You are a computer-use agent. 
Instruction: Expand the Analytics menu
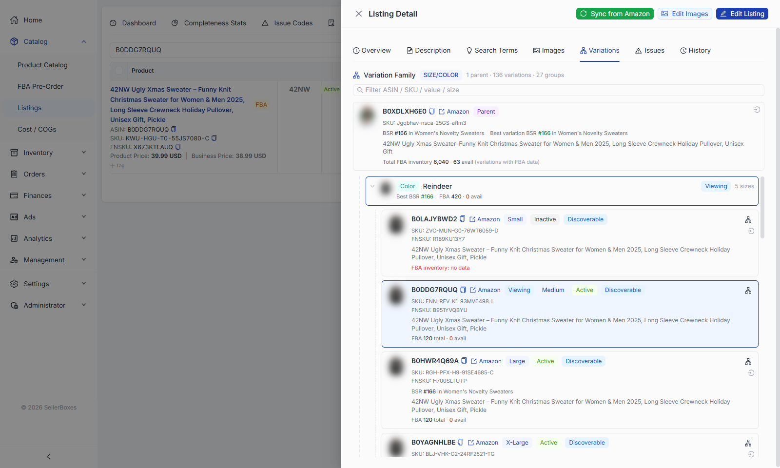[49, 238]
